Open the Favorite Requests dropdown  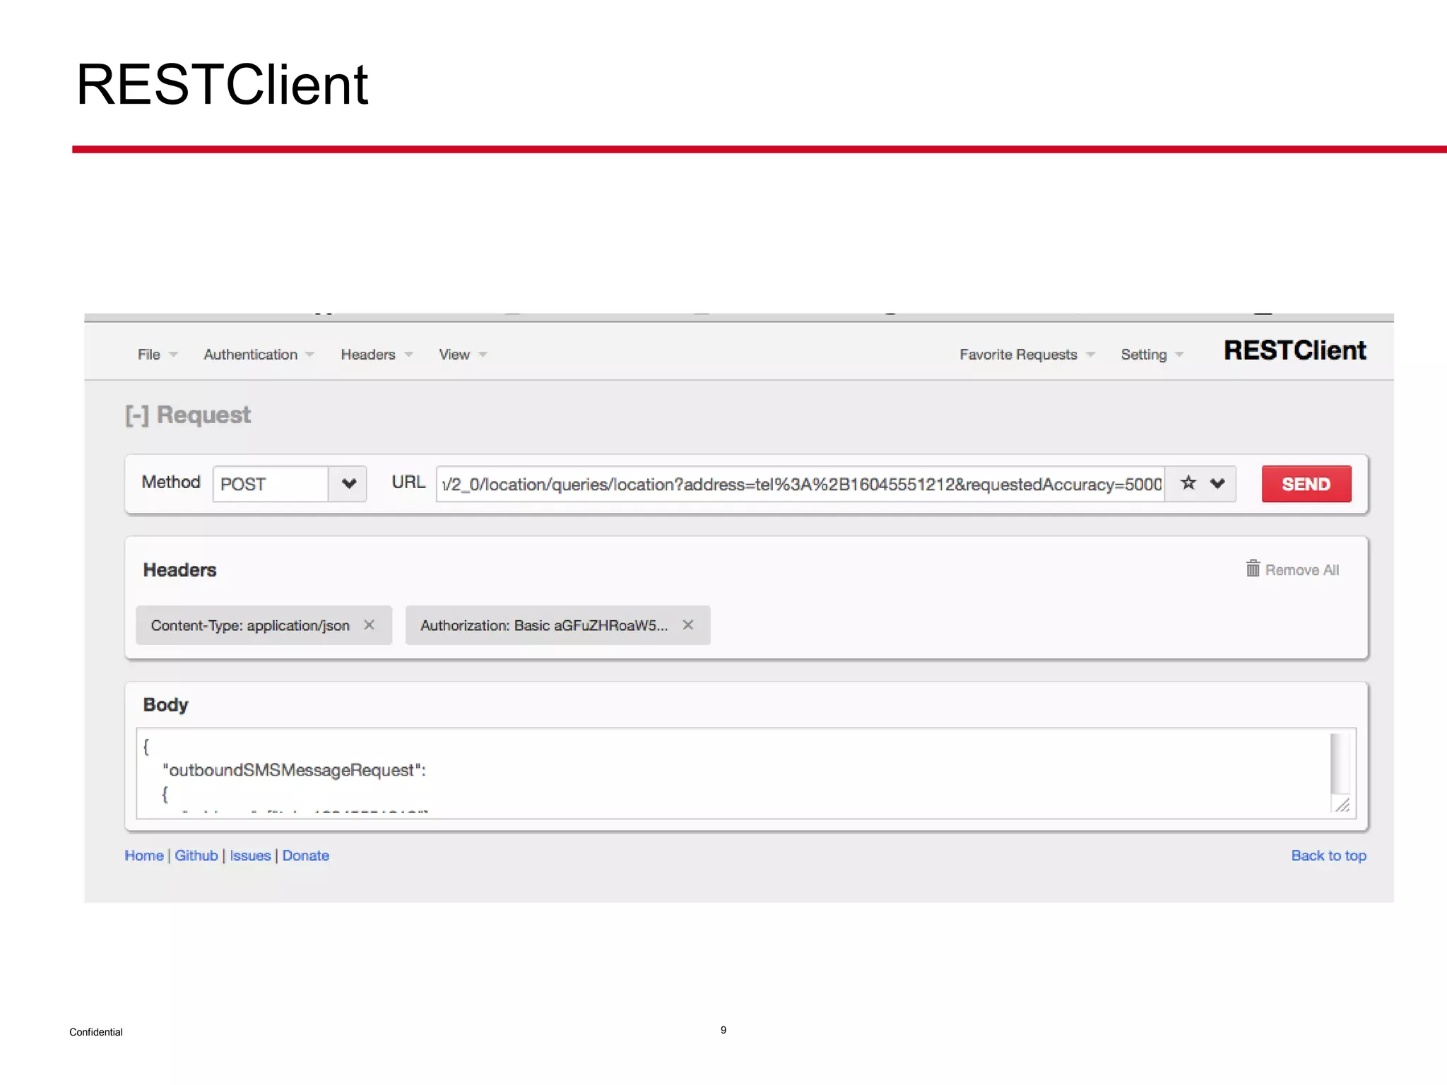pos(1027,355)
